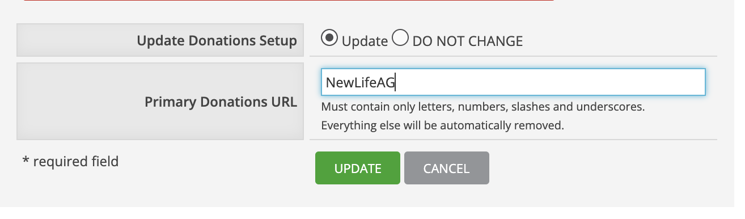Click the red horizontal bar at top

click(288, 1)
